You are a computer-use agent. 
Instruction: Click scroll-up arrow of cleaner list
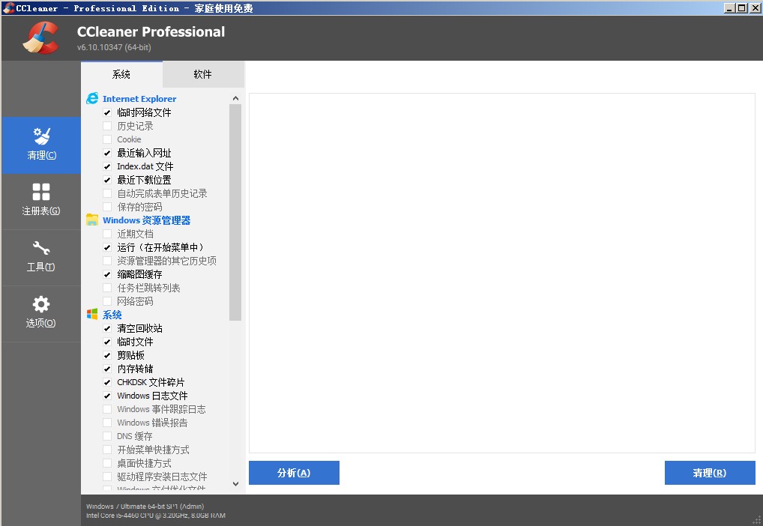click(x=235, y=98)
